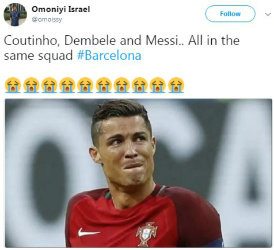The width and height of the screenshot is (274, 250).
Task: Click the ninth crying emoji
Action: coord(158,85)
